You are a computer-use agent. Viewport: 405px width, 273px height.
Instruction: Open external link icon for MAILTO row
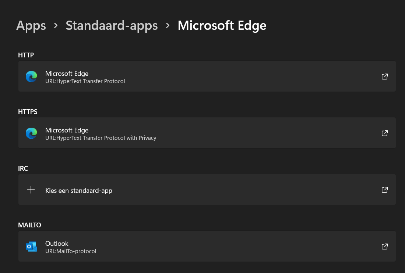(x=385, y=247)
